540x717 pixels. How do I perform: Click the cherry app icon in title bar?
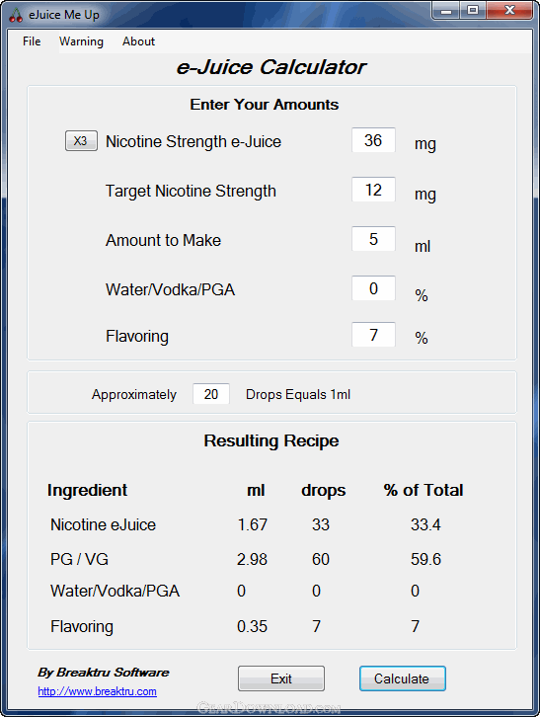(16, 15)
